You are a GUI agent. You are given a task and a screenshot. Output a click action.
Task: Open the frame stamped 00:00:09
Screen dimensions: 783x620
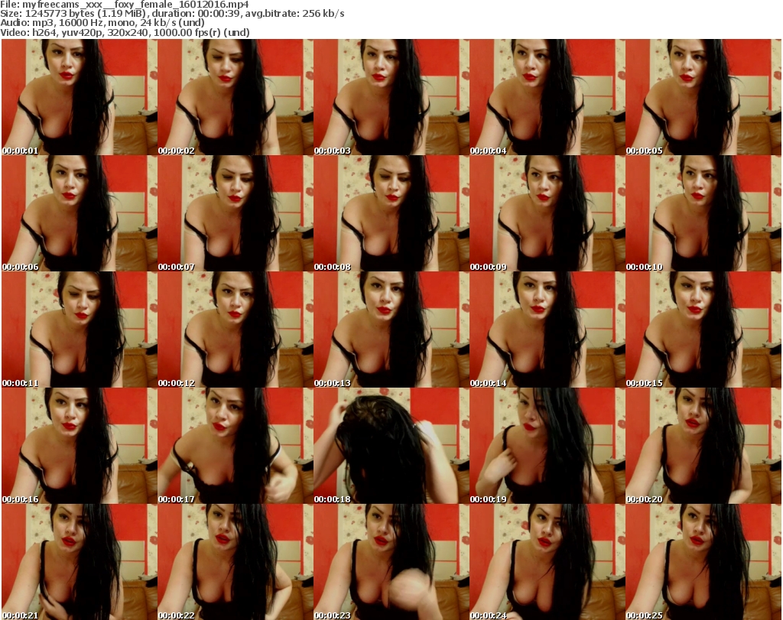tap(547, 213)
